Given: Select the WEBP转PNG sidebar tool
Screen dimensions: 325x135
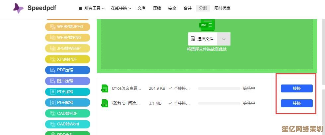Looking at the screenshot, I should pyautogui.click(x=68, y=38).
